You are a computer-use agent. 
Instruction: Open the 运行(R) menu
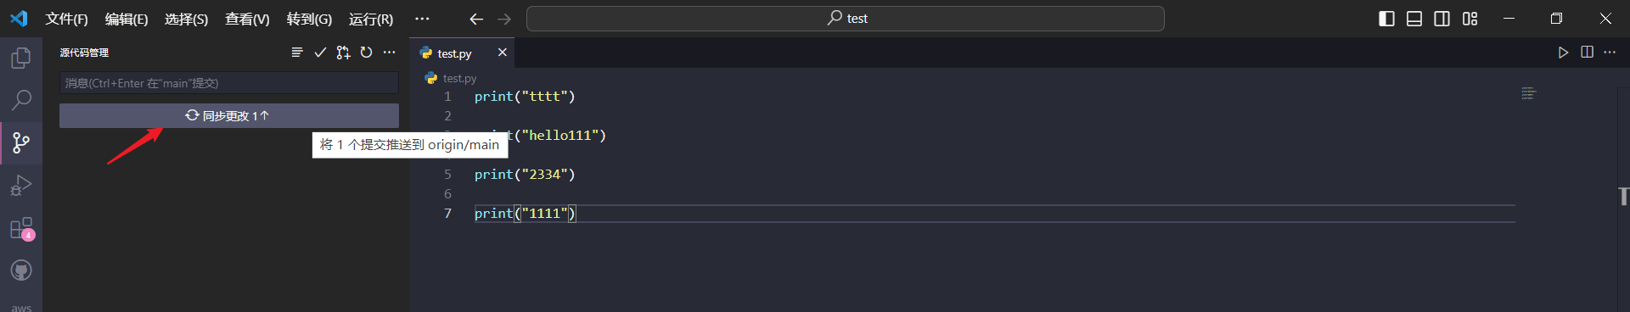click(x=371, y=19)
